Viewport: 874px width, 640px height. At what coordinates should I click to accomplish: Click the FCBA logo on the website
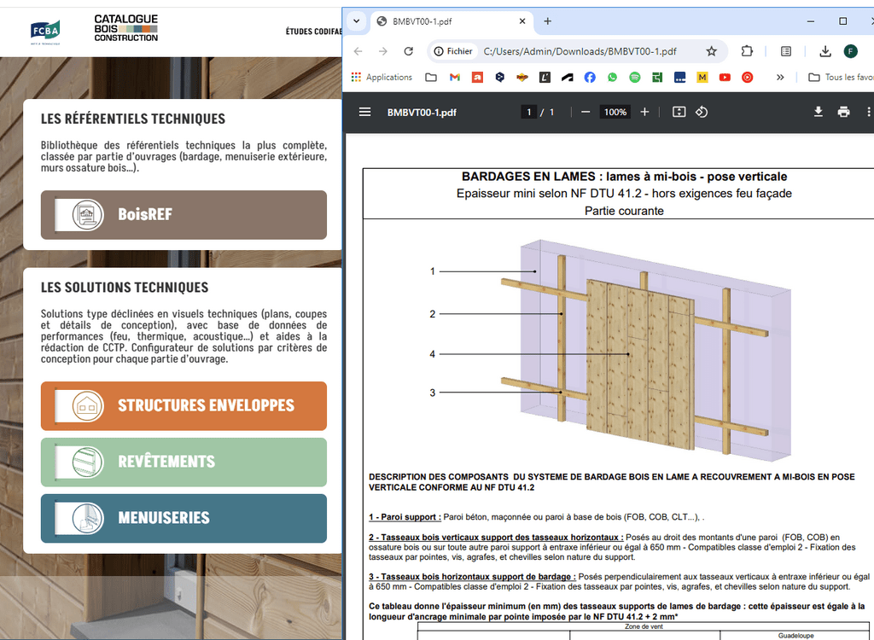point(45,32)
